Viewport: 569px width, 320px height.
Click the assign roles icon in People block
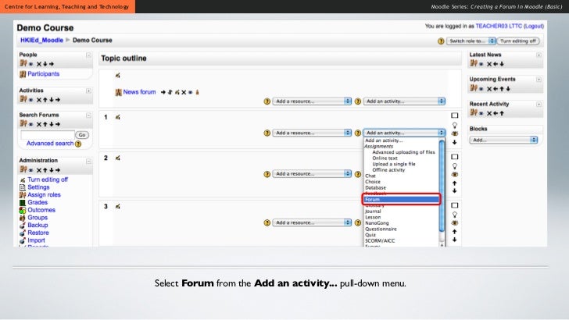pyautogui.click(x=23, y=63)
